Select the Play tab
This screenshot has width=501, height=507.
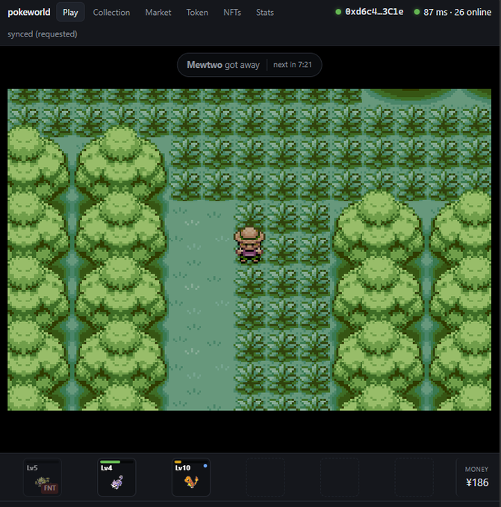click(x=70, y=12)
